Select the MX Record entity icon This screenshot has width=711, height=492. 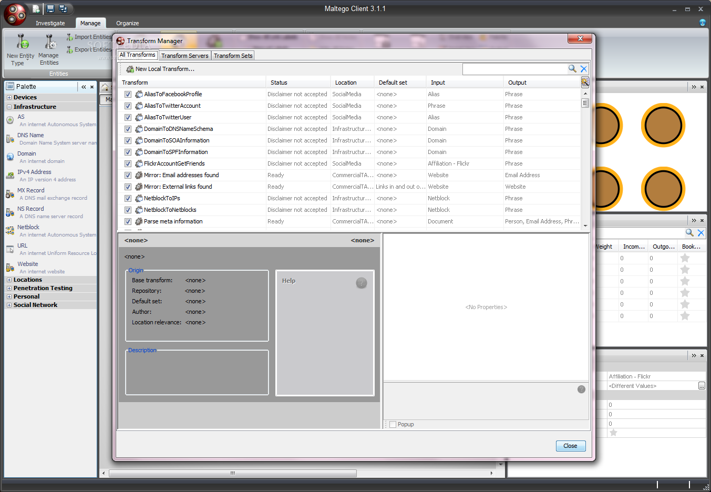10,194
